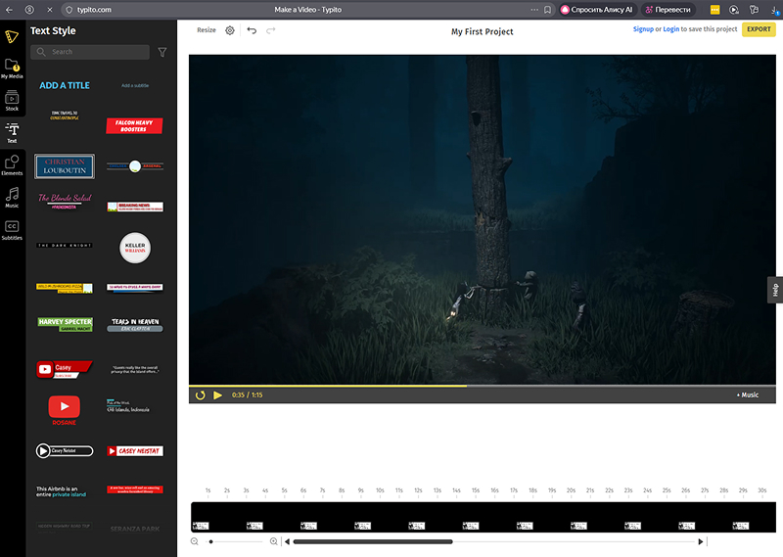Open the Subtitles panel
This screenshot has width=783, height=557.
coord(13,230)
